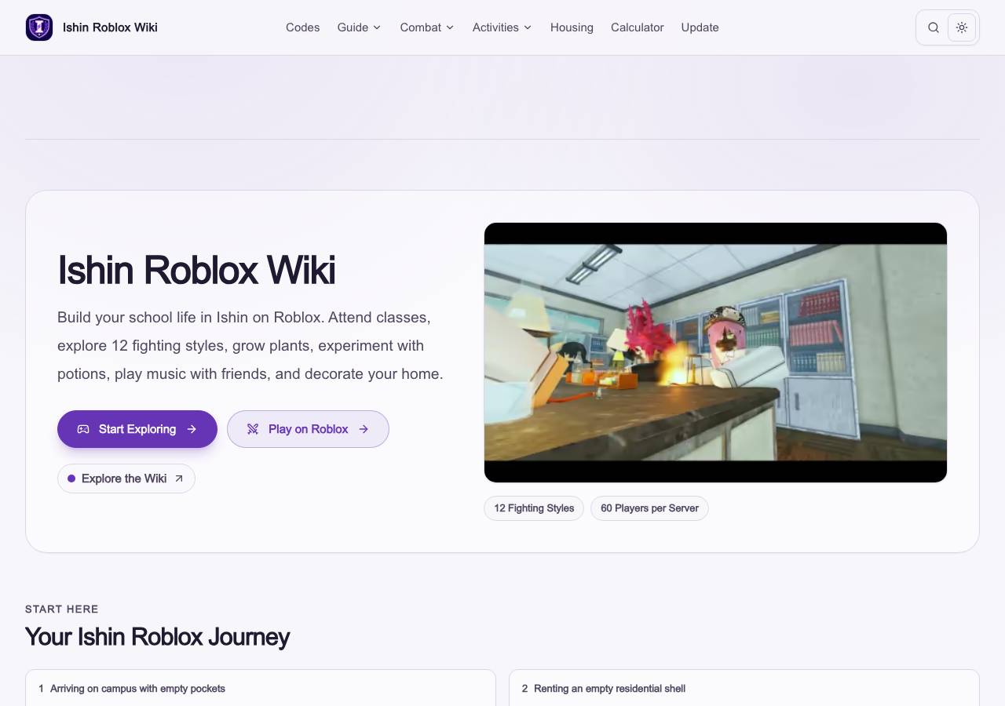Click the Your Ishin Roblox Journey heading
Viewport: 1005px width, 706px height.
coord(157,636)
